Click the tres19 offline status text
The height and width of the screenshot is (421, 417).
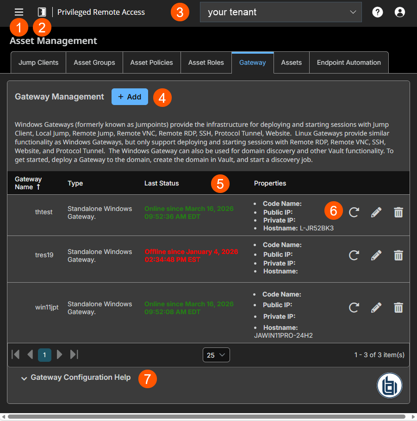[191, 255]
